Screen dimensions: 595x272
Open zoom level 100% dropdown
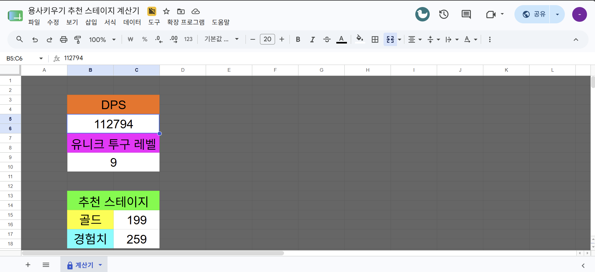(102, 39)
